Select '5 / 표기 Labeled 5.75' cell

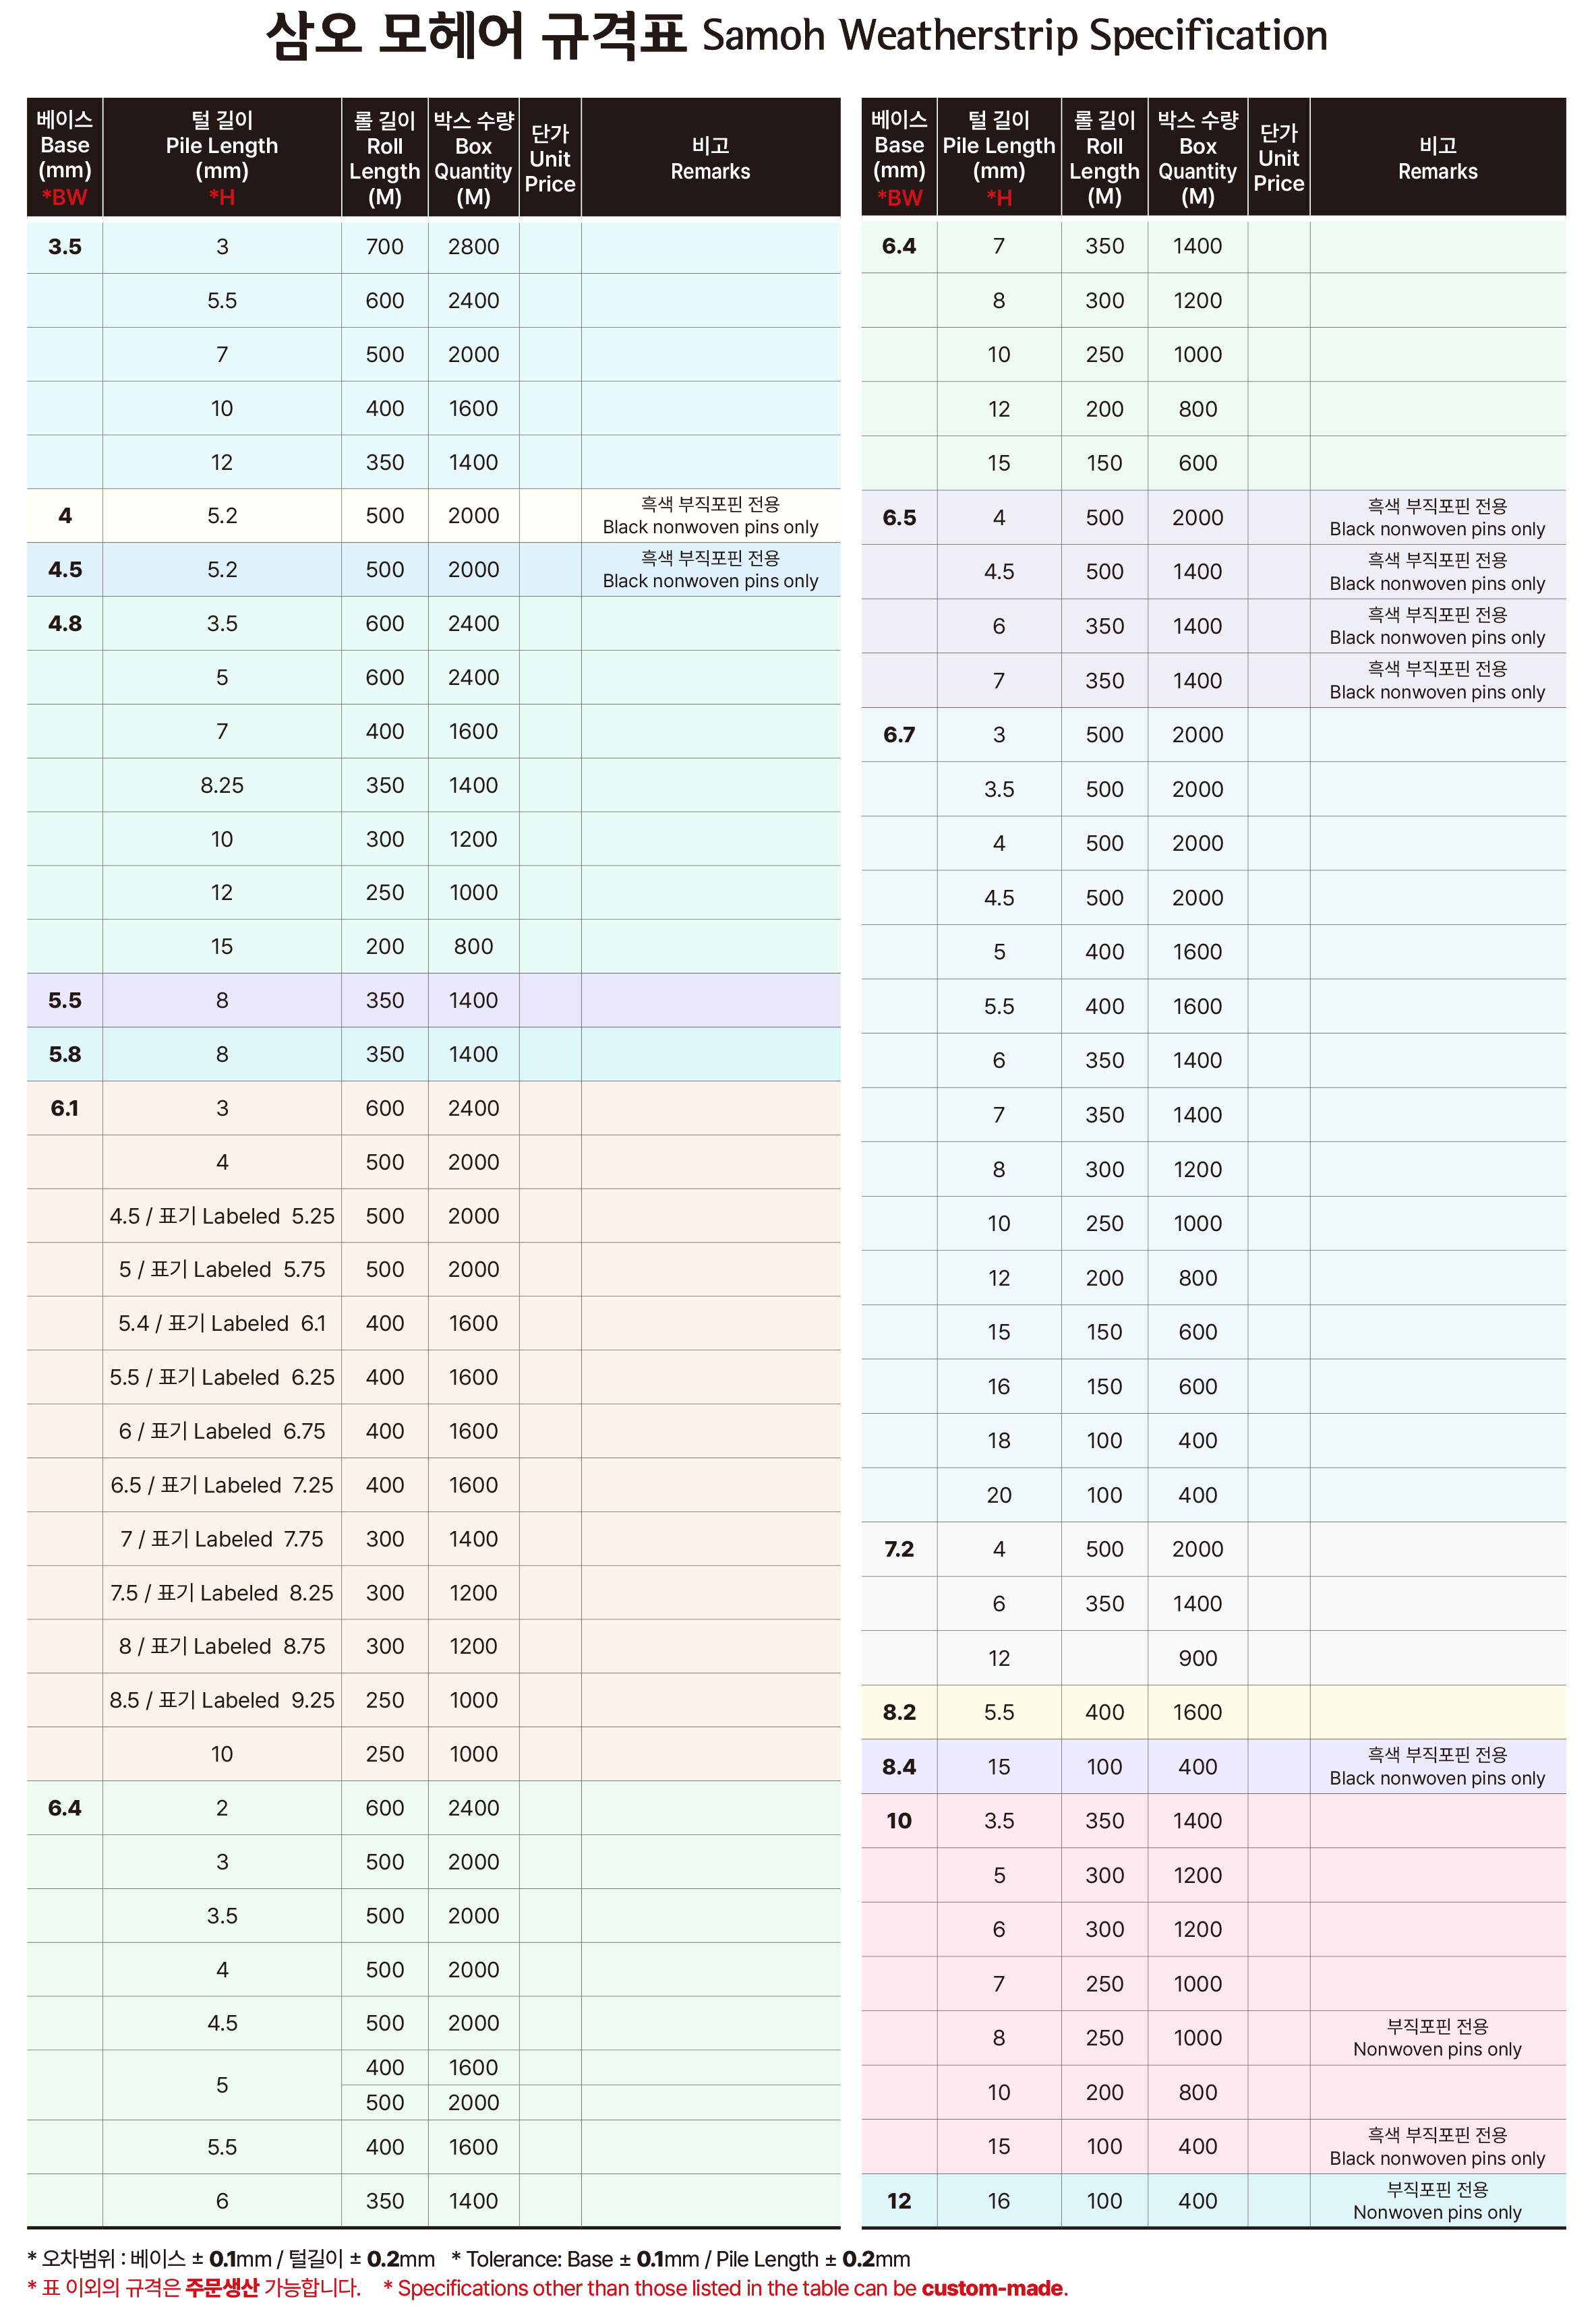click(x=222, y=1269)
